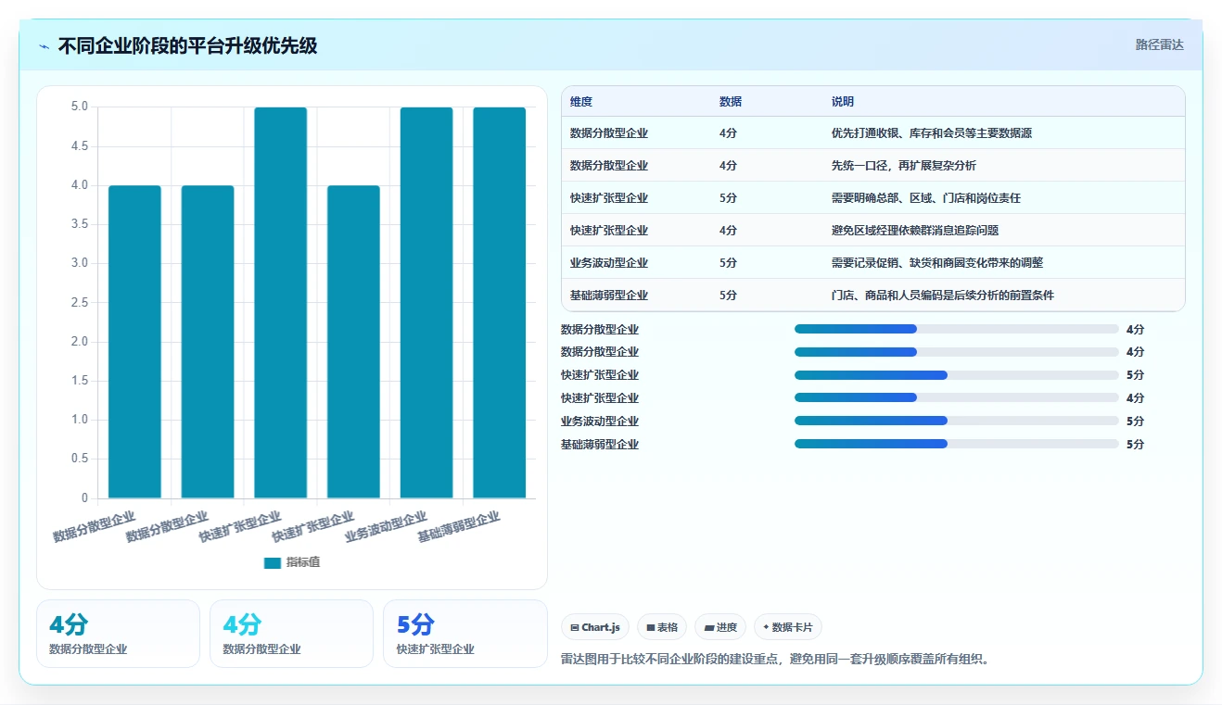Click the 进度 tag

pos(720,627)
